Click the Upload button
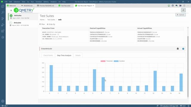Image resolution: width=191 pixels, height=107 pixels. click(x=181, y=15)
